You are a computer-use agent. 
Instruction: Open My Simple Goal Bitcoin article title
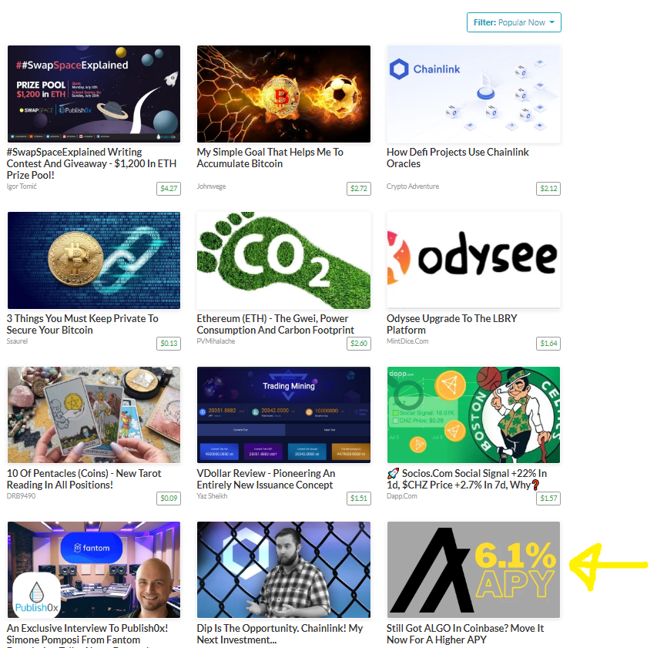pyautogui.click(x=270, y=158)
